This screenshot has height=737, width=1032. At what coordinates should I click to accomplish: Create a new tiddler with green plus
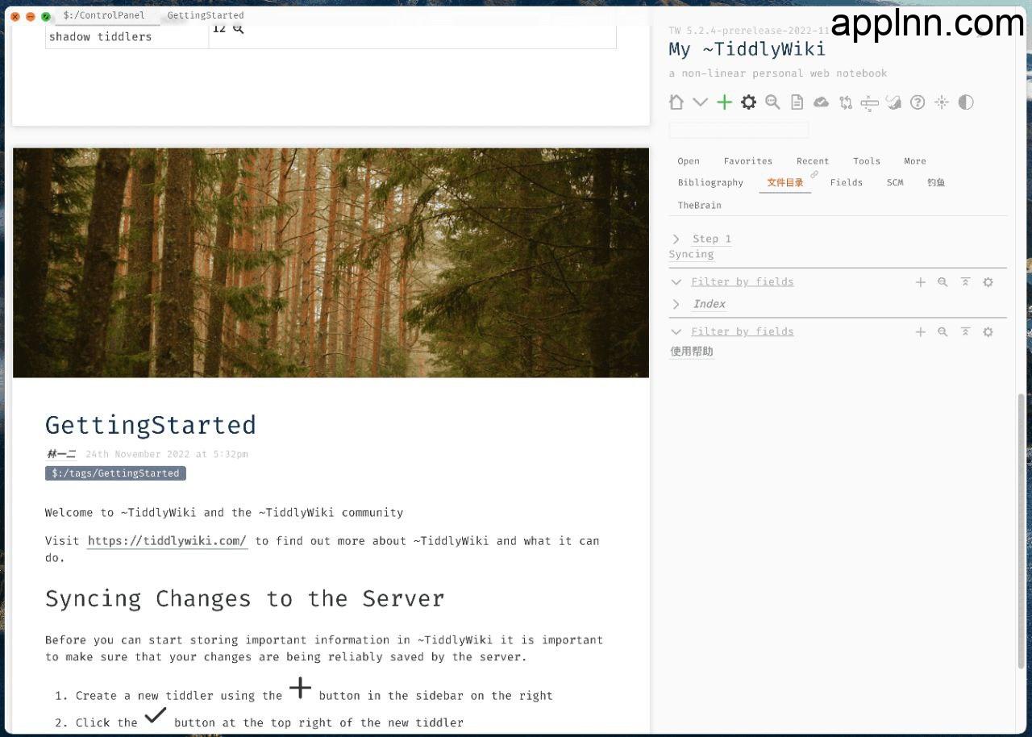724,102
